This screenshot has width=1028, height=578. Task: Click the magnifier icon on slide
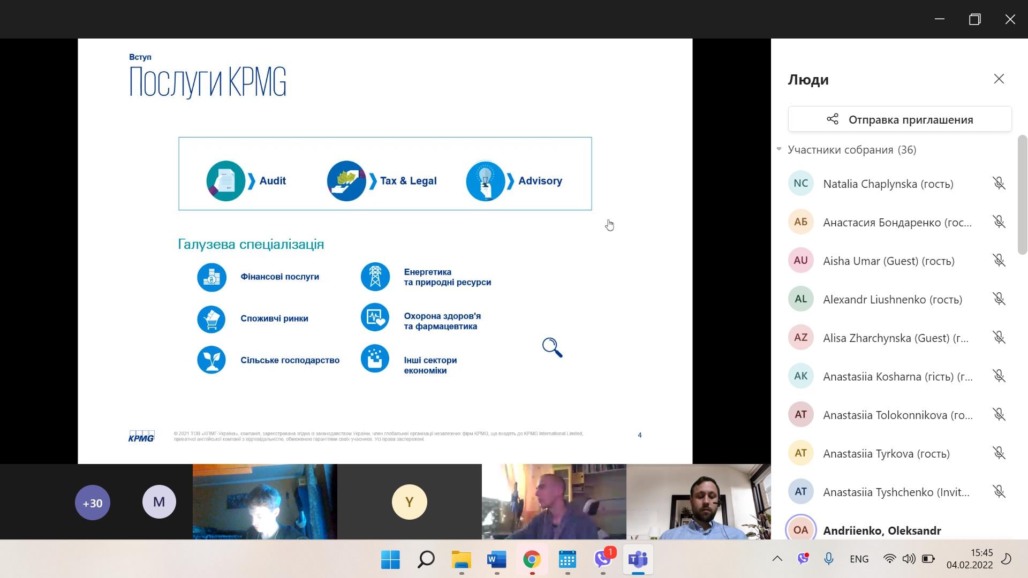pyautogui.click(x=552, y=347)
